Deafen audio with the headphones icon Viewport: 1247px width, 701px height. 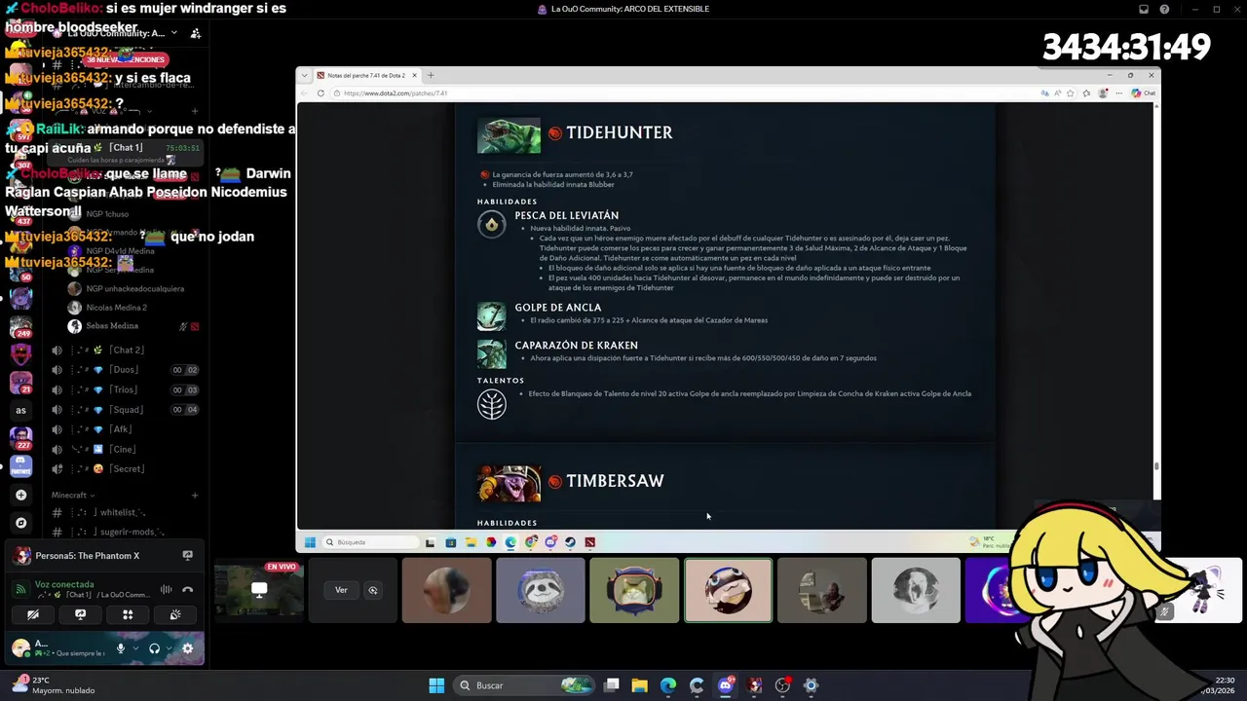click(x=154, y=647)
